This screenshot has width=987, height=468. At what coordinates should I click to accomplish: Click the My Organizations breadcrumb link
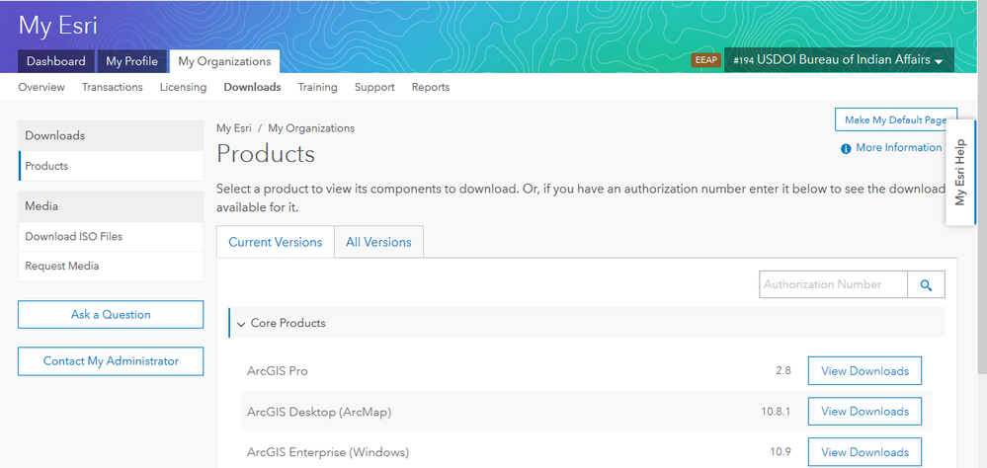tap(311, 128)
